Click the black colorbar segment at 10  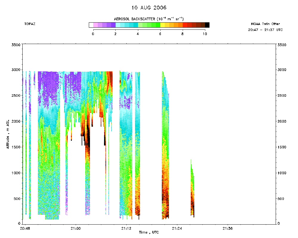tap(207, 25)
